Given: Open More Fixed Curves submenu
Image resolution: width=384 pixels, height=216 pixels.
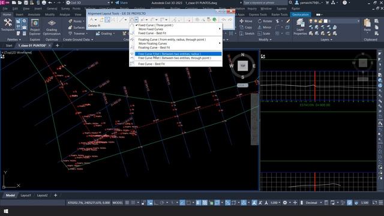Looking at the screenshot, I should 176,29.
